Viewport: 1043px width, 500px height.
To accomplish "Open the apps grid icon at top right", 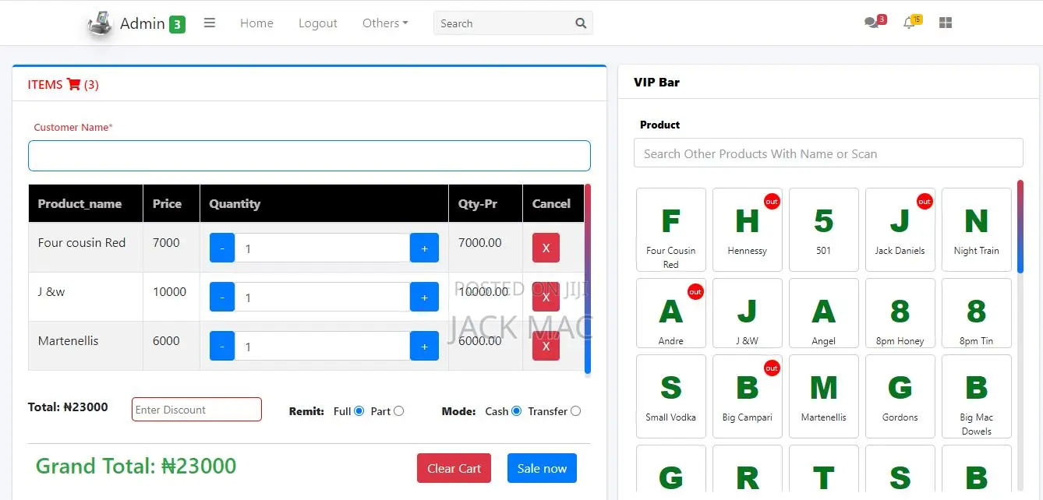I will point(945,23).
